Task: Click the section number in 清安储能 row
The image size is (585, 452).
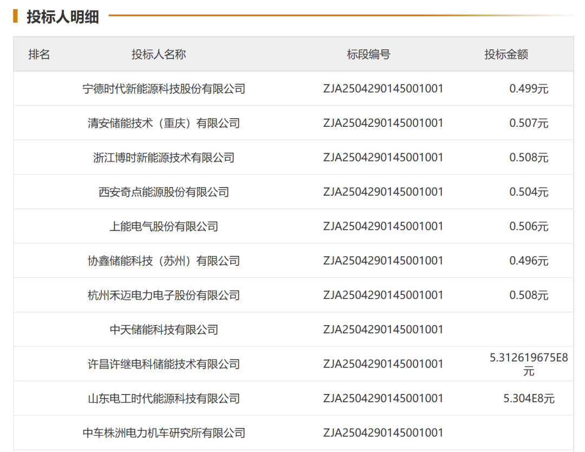Action: (x=383, y=123)
